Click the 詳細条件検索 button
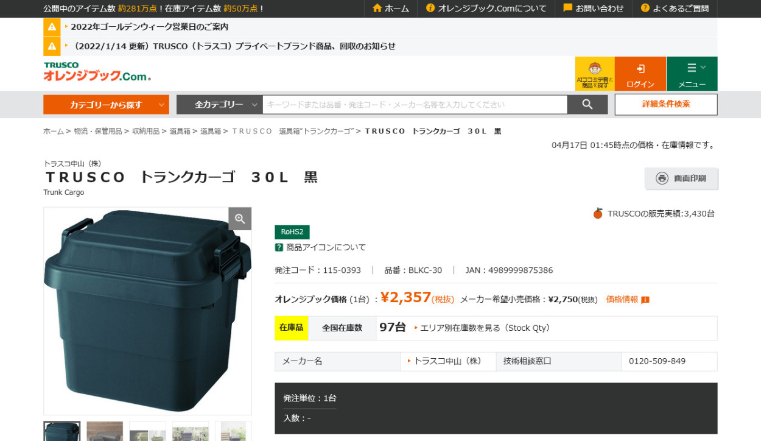761x441 pixels. pyautogui.click(x=665, y=104)
